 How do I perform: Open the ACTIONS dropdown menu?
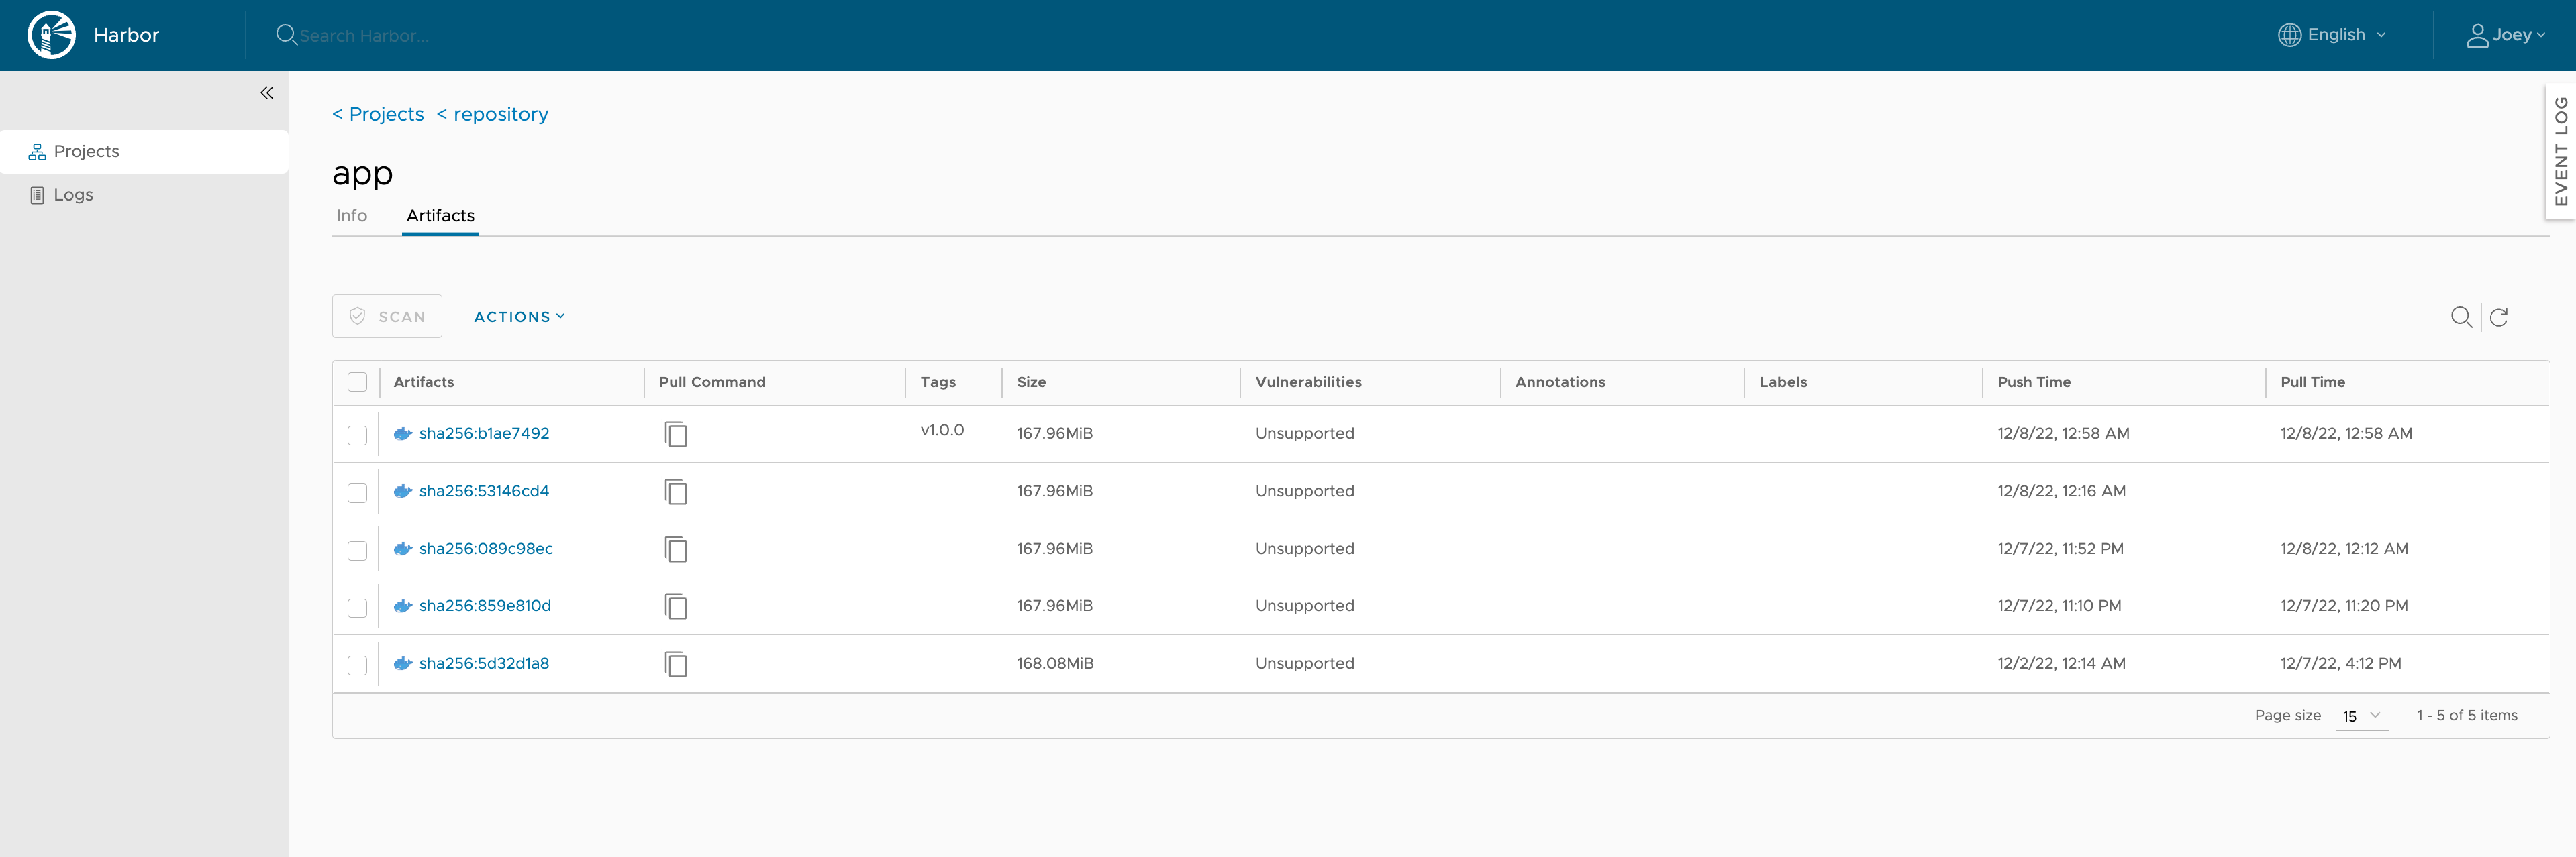(519, 317)
